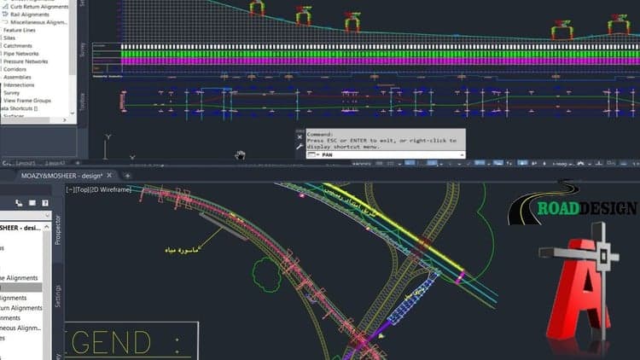Open a new drawing tab with plus
This screenshot has width=640, height=360.
tap(127, 176)
